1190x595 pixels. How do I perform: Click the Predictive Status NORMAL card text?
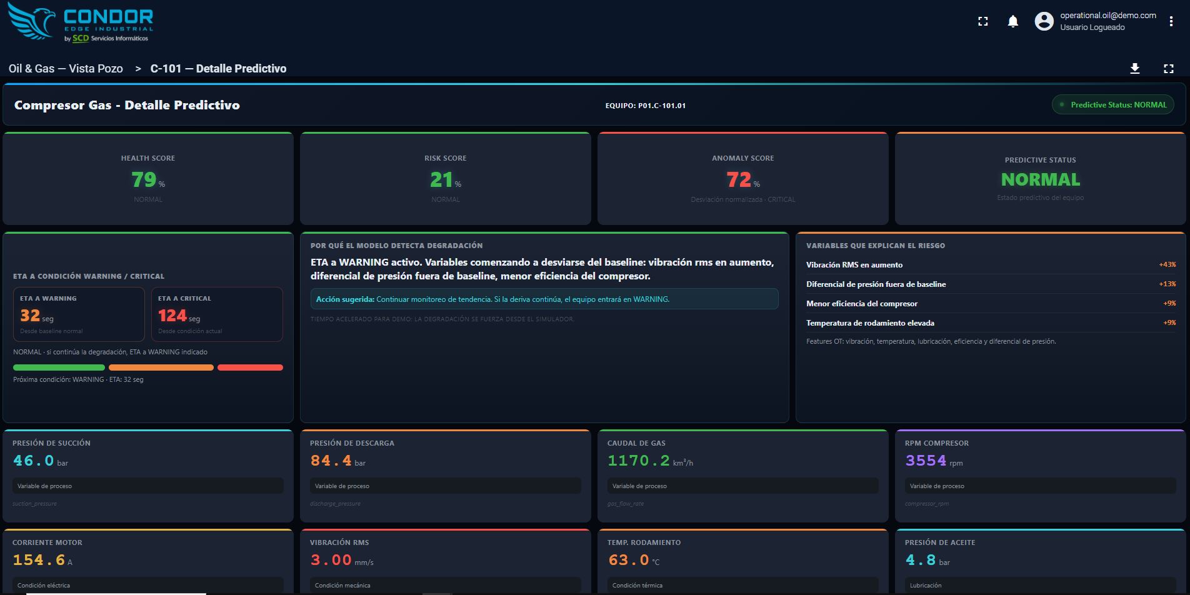coord(1041,180)
